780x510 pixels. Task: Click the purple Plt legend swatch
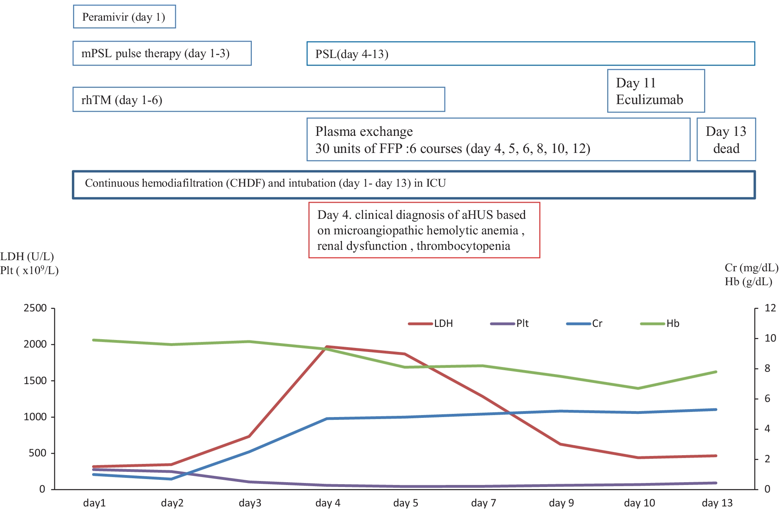click(503, 324)
